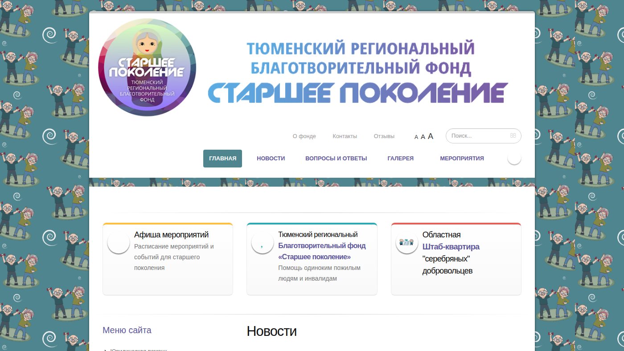
Task: Select the smallest font size letter A
Action: coord(416,137)
